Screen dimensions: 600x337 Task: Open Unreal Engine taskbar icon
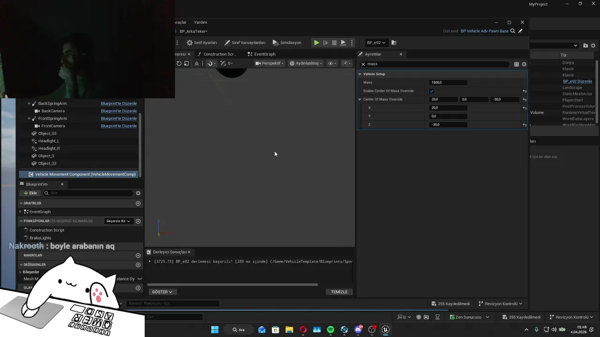(385, 330)
